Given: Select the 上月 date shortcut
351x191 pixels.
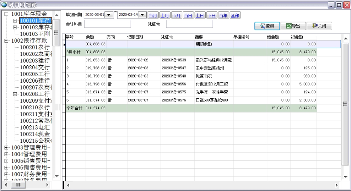Looking at the screenshot, I should 164,15.
